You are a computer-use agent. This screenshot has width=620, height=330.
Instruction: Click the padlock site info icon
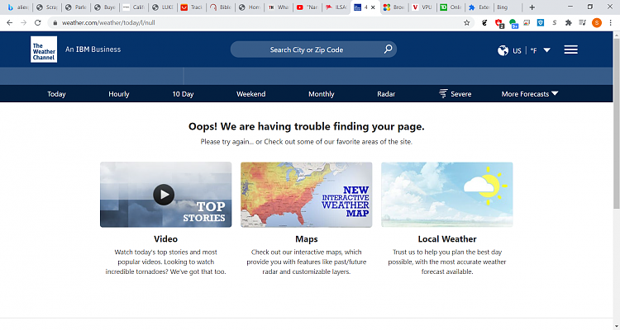pos(55,23)
